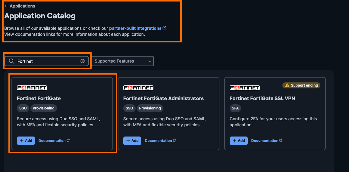Select Fortinet FortiGate SSL VPN title
Screen dimensions: 349x172
[262, 98]
